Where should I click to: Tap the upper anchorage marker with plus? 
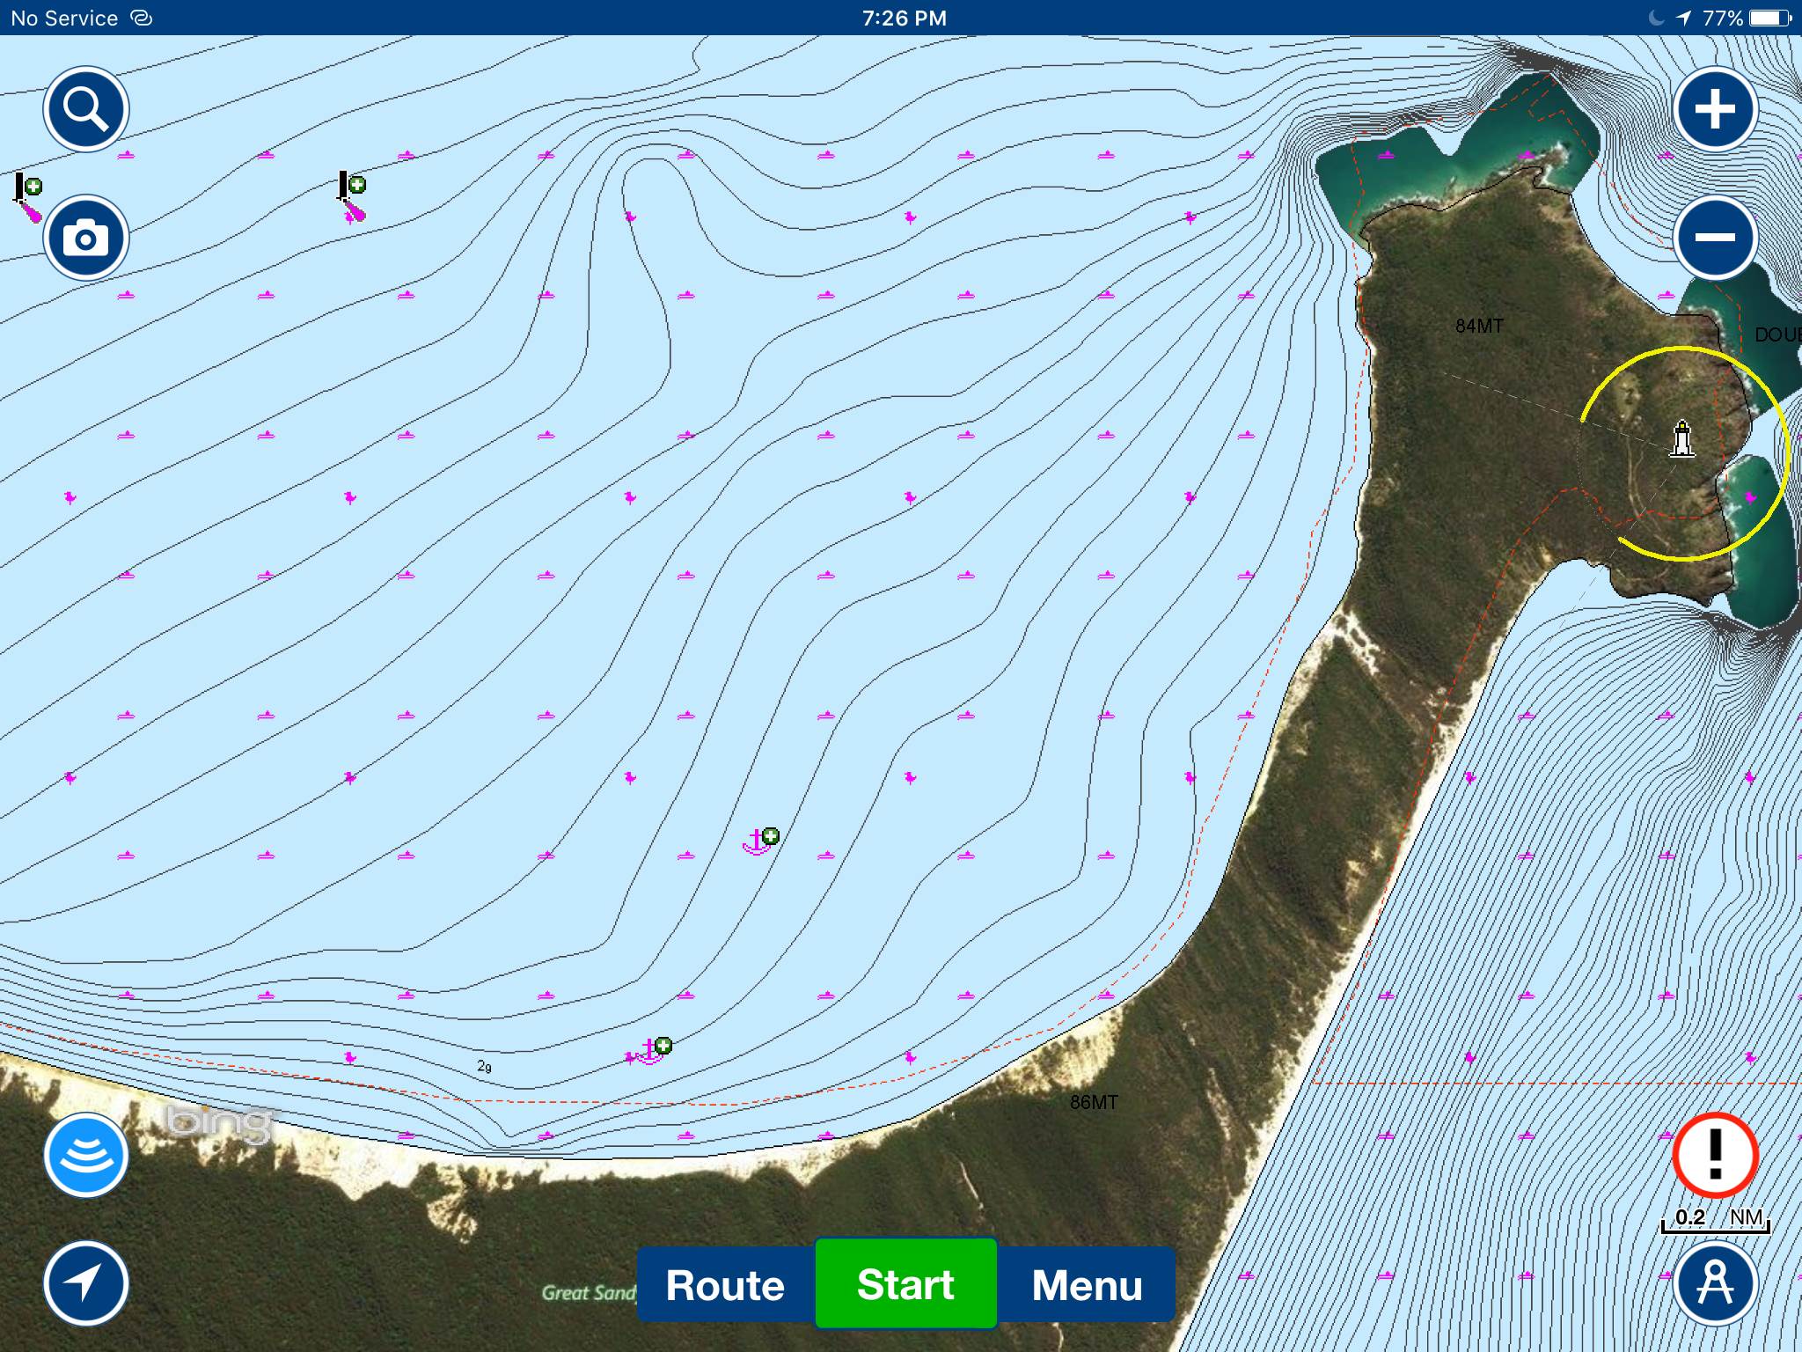759,841
